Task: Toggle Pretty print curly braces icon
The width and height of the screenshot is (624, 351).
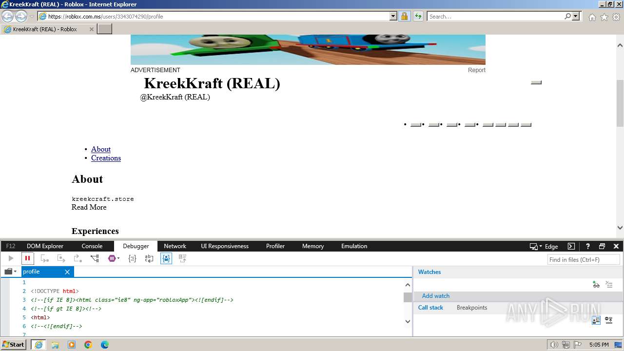Action: pos(132,258)
